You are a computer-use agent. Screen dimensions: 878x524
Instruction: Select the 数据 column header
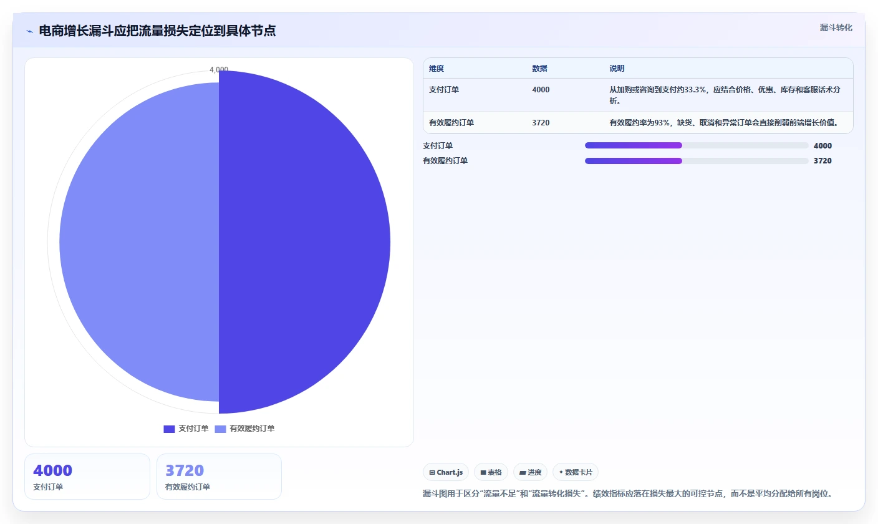539,69
